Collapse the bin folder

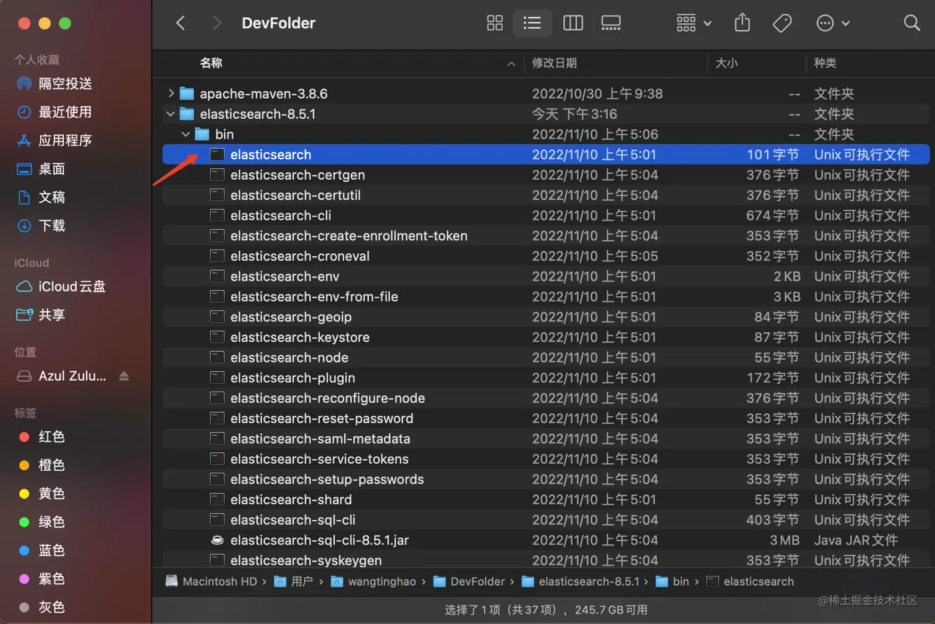(x=186, y=134)
